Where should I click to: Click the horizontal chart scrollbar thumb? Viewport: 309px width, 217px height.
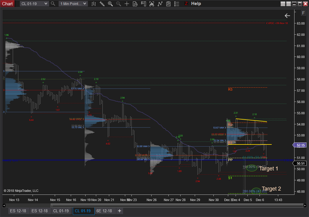pos(177,205)
